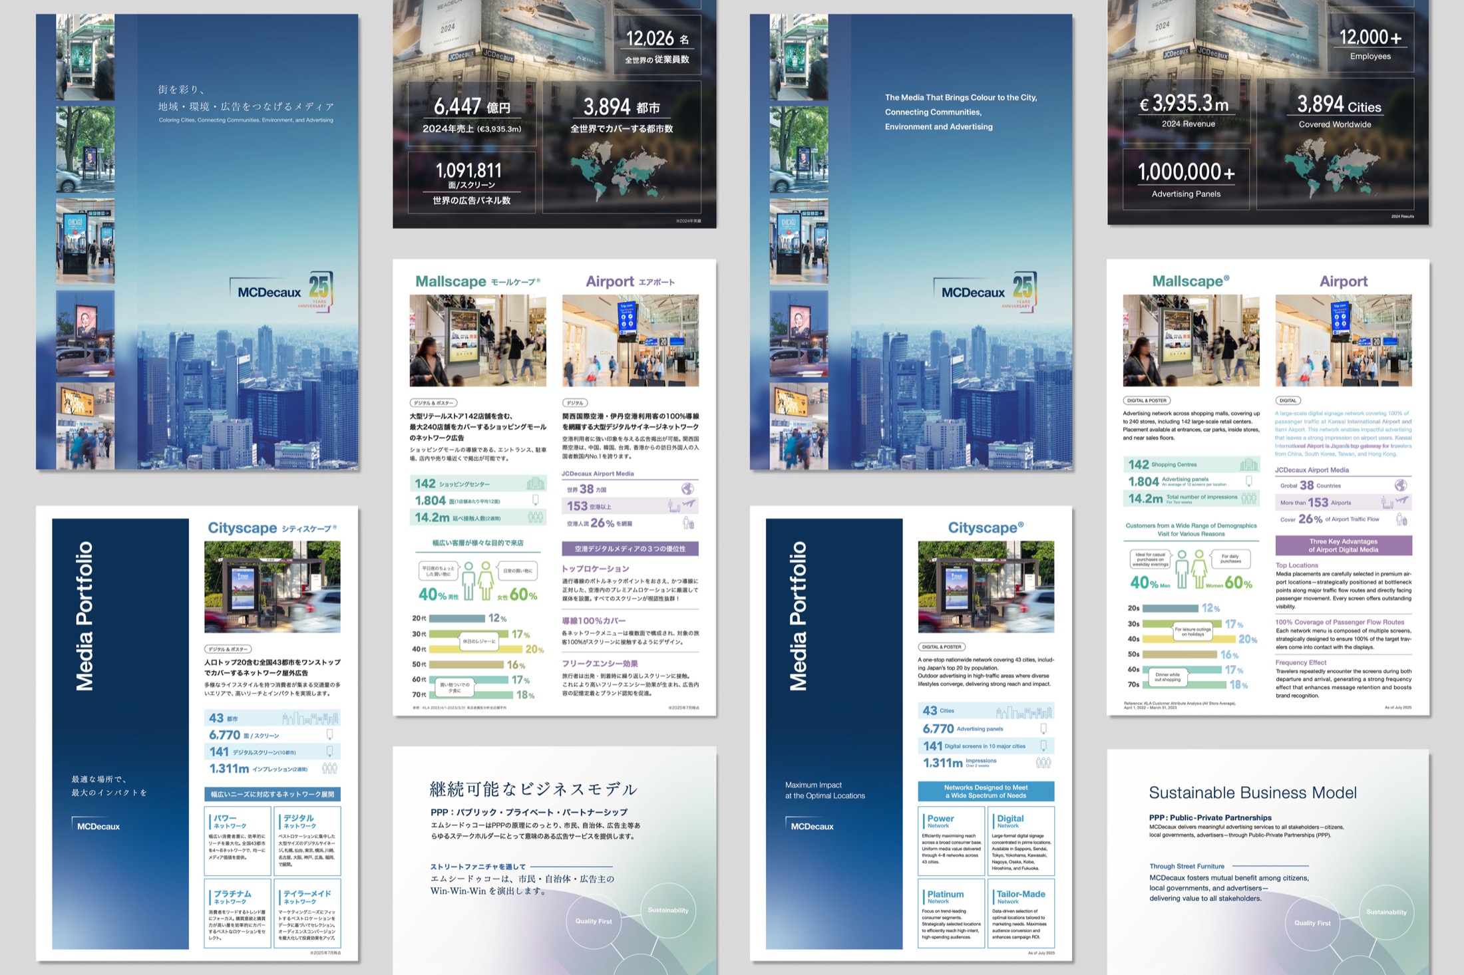Click the Mallscape shopping mall photo on the English page
This screenshot has height=975, width=1464.
(1191, 341)
